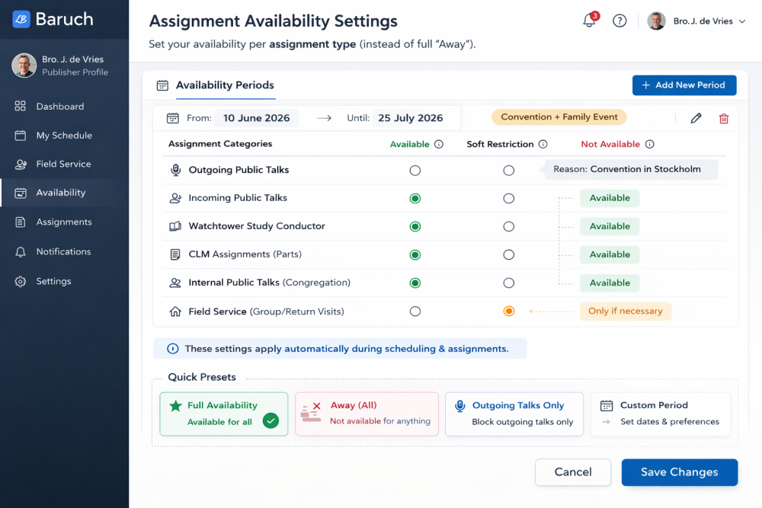This screenshot has width=762, height=508.
Task: Click the Convention + Family Event tag
Action: 559,117
